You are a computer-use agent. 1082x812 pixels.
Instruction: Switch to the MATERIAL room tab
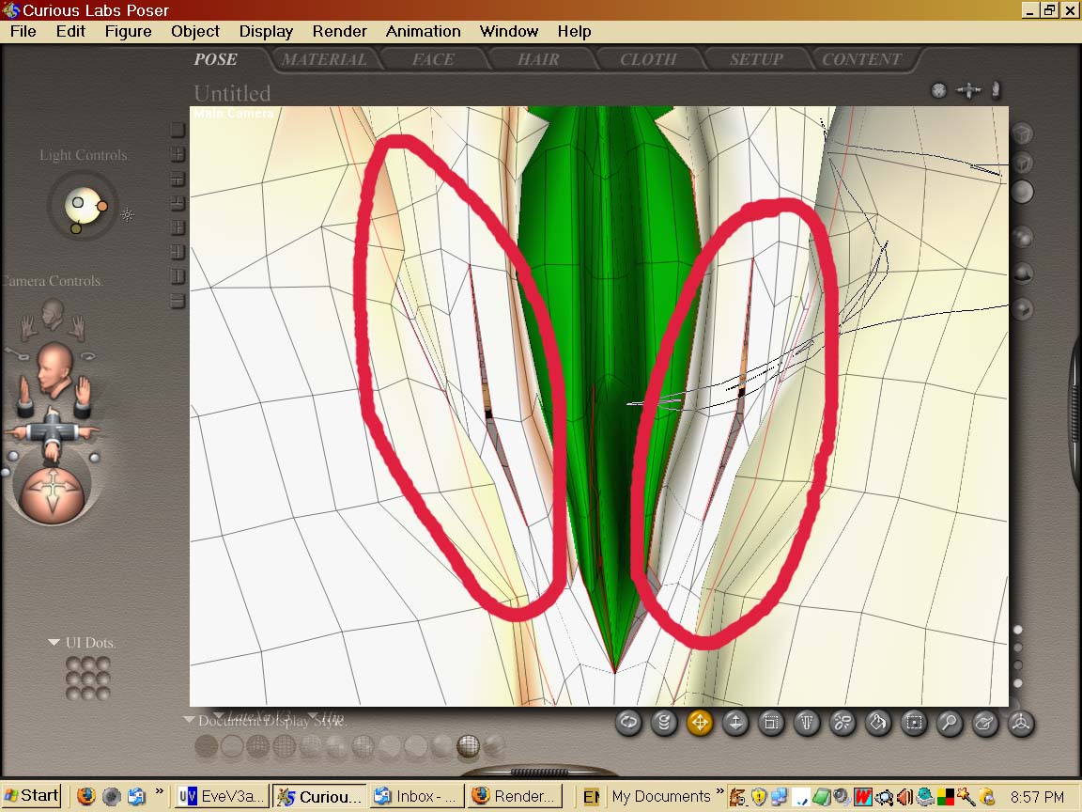click(324, 59)
